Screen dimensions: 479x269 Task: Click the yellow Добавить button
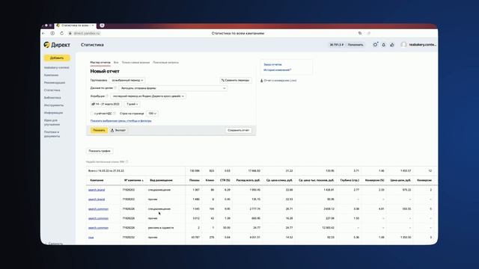[57, 58]
